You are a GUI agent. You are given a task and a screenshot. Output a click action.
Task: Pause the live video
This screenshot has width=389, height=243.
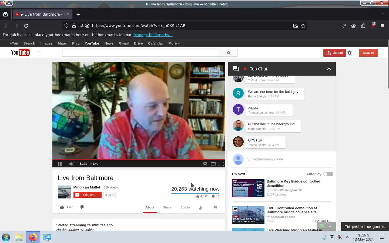pos(60,164)
